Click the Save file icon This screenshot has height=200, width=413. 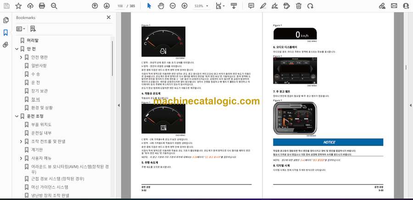pyautogui.click(x=6, y=6)
